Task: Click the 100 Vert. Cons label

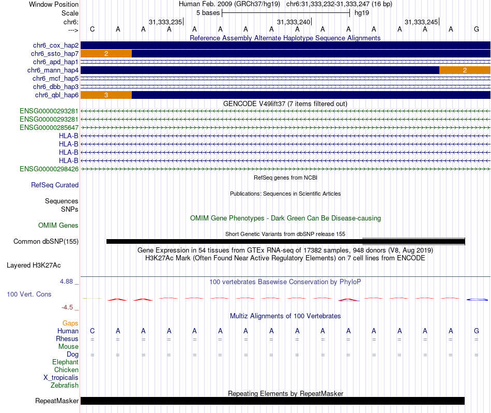Action: point(29,294)
